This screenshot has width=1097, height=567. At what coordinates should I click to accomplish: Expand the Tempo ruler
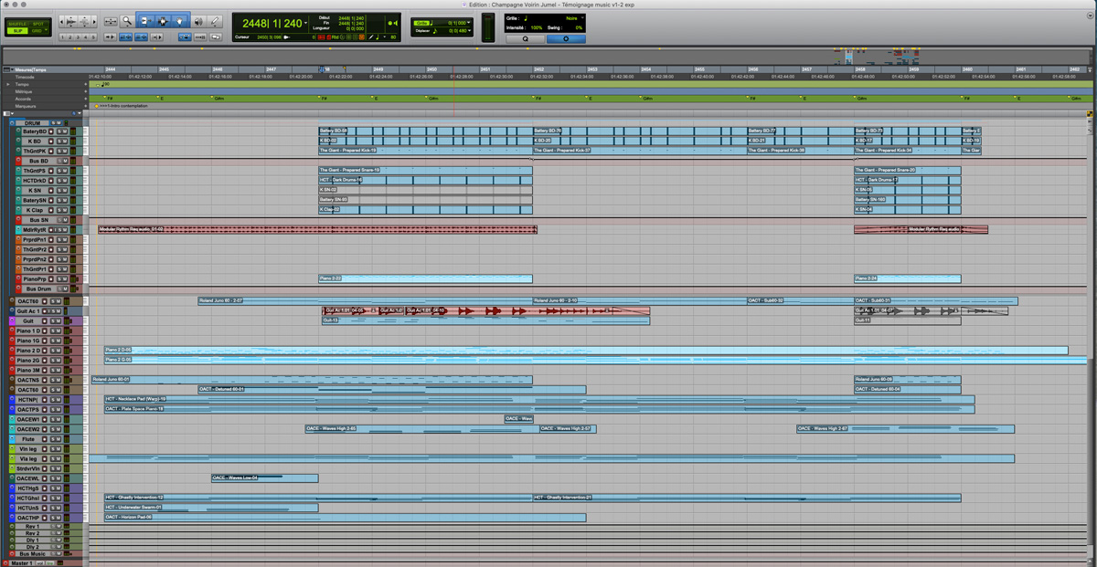pos(8,84)
